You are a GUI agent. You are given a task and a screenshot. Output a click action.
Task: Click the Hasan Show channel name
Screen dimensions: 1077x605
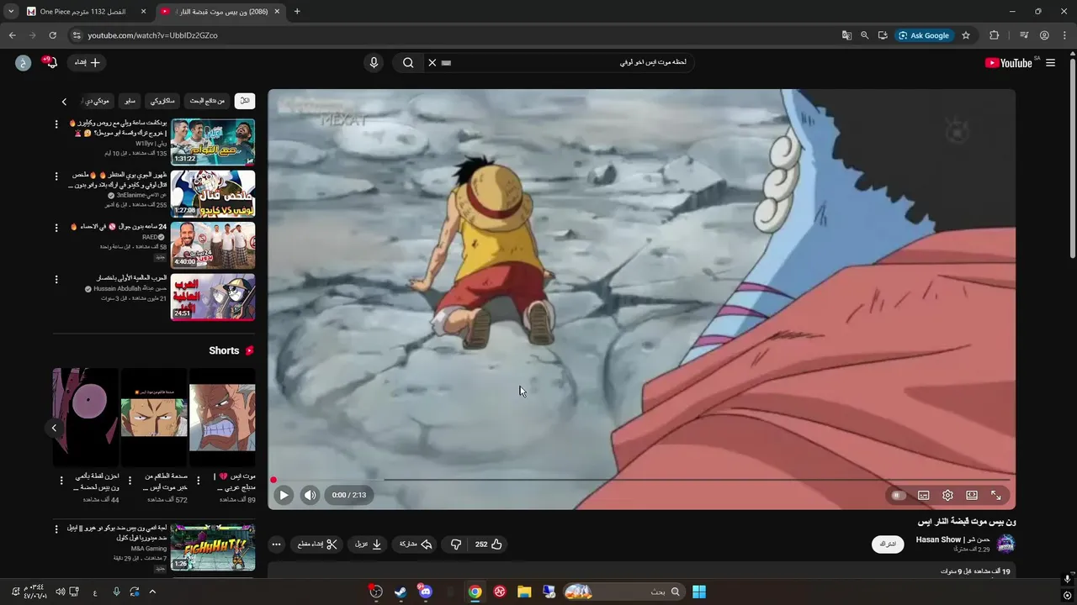tap(952, 539)
